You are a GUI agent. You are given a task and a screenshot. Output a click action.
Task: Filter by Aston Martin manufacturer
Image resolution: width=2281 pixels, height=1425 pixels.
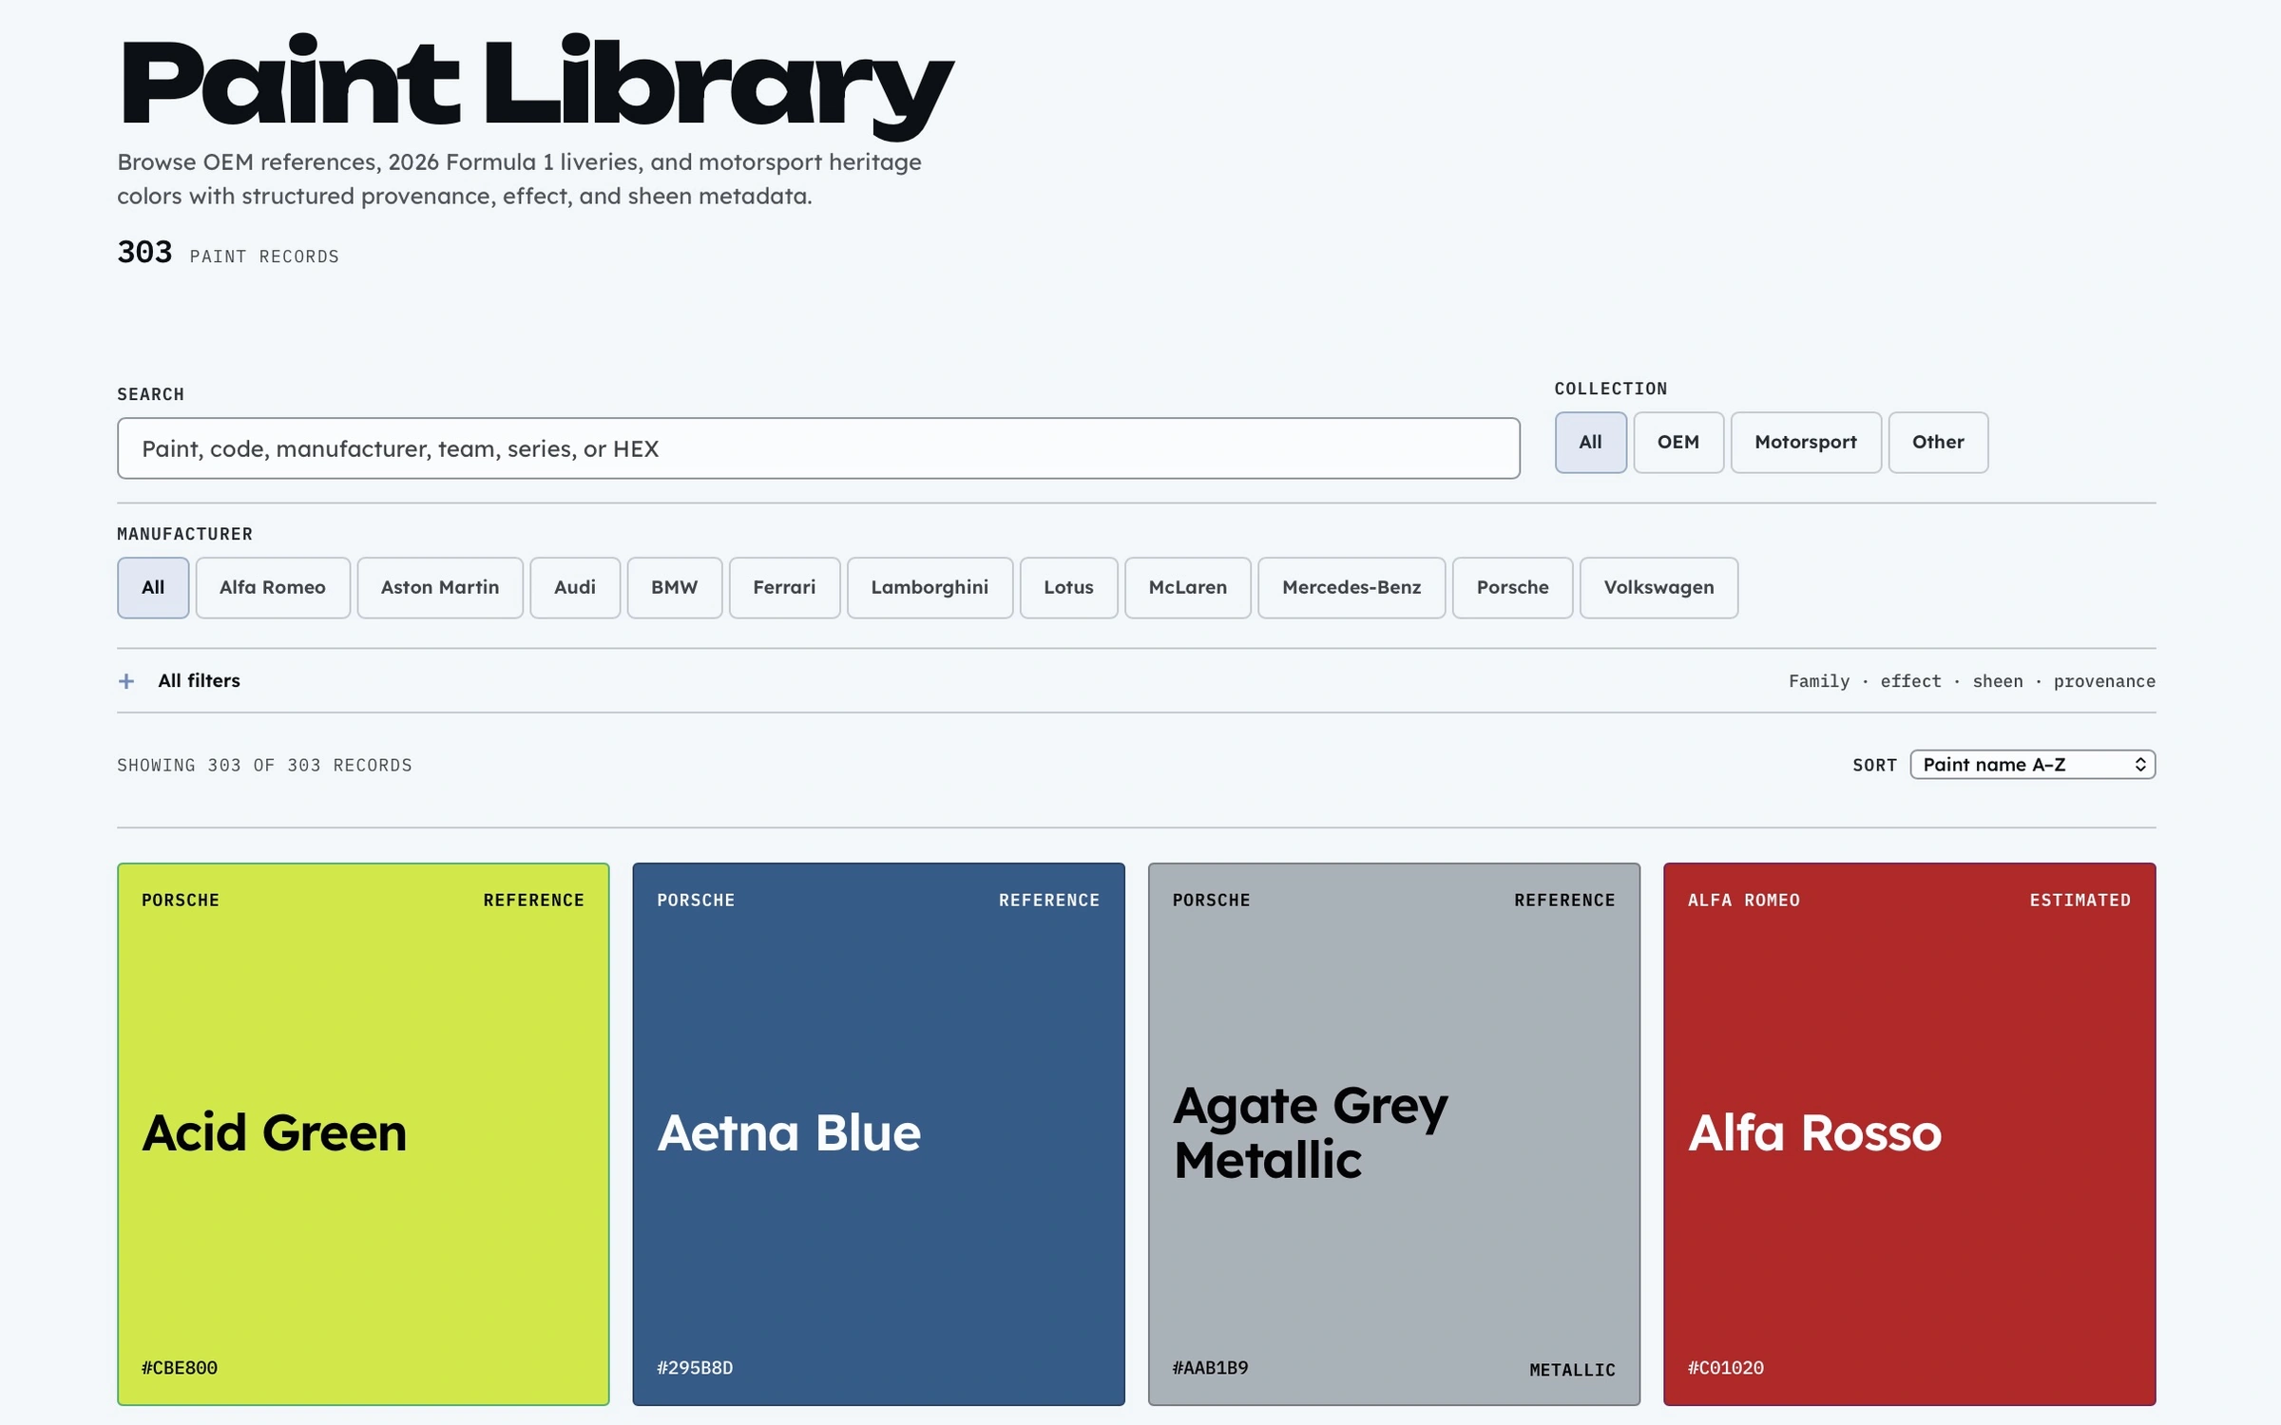coord(440,587)
